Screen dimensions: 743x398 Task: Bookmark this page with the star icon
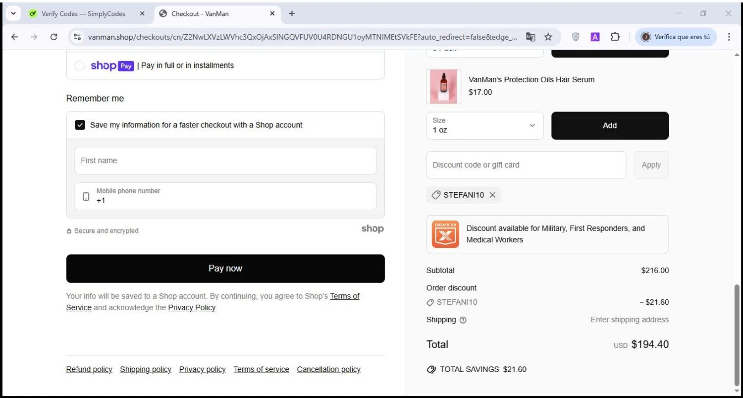point(548,37)
